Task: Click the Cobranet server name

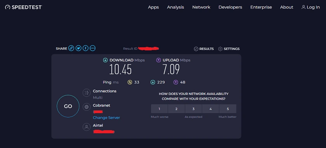Action: [101, 105]
